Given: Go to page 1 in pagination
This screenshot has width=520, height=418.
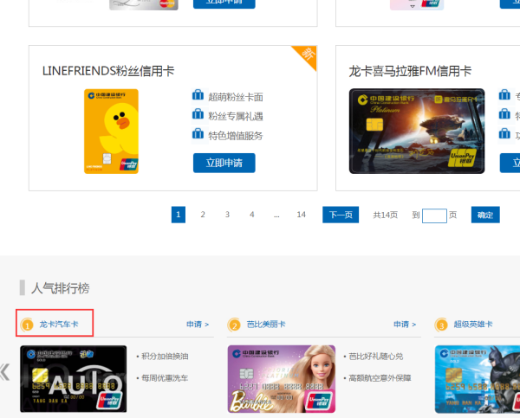Looking at the screenshot, I should [179, 215].
